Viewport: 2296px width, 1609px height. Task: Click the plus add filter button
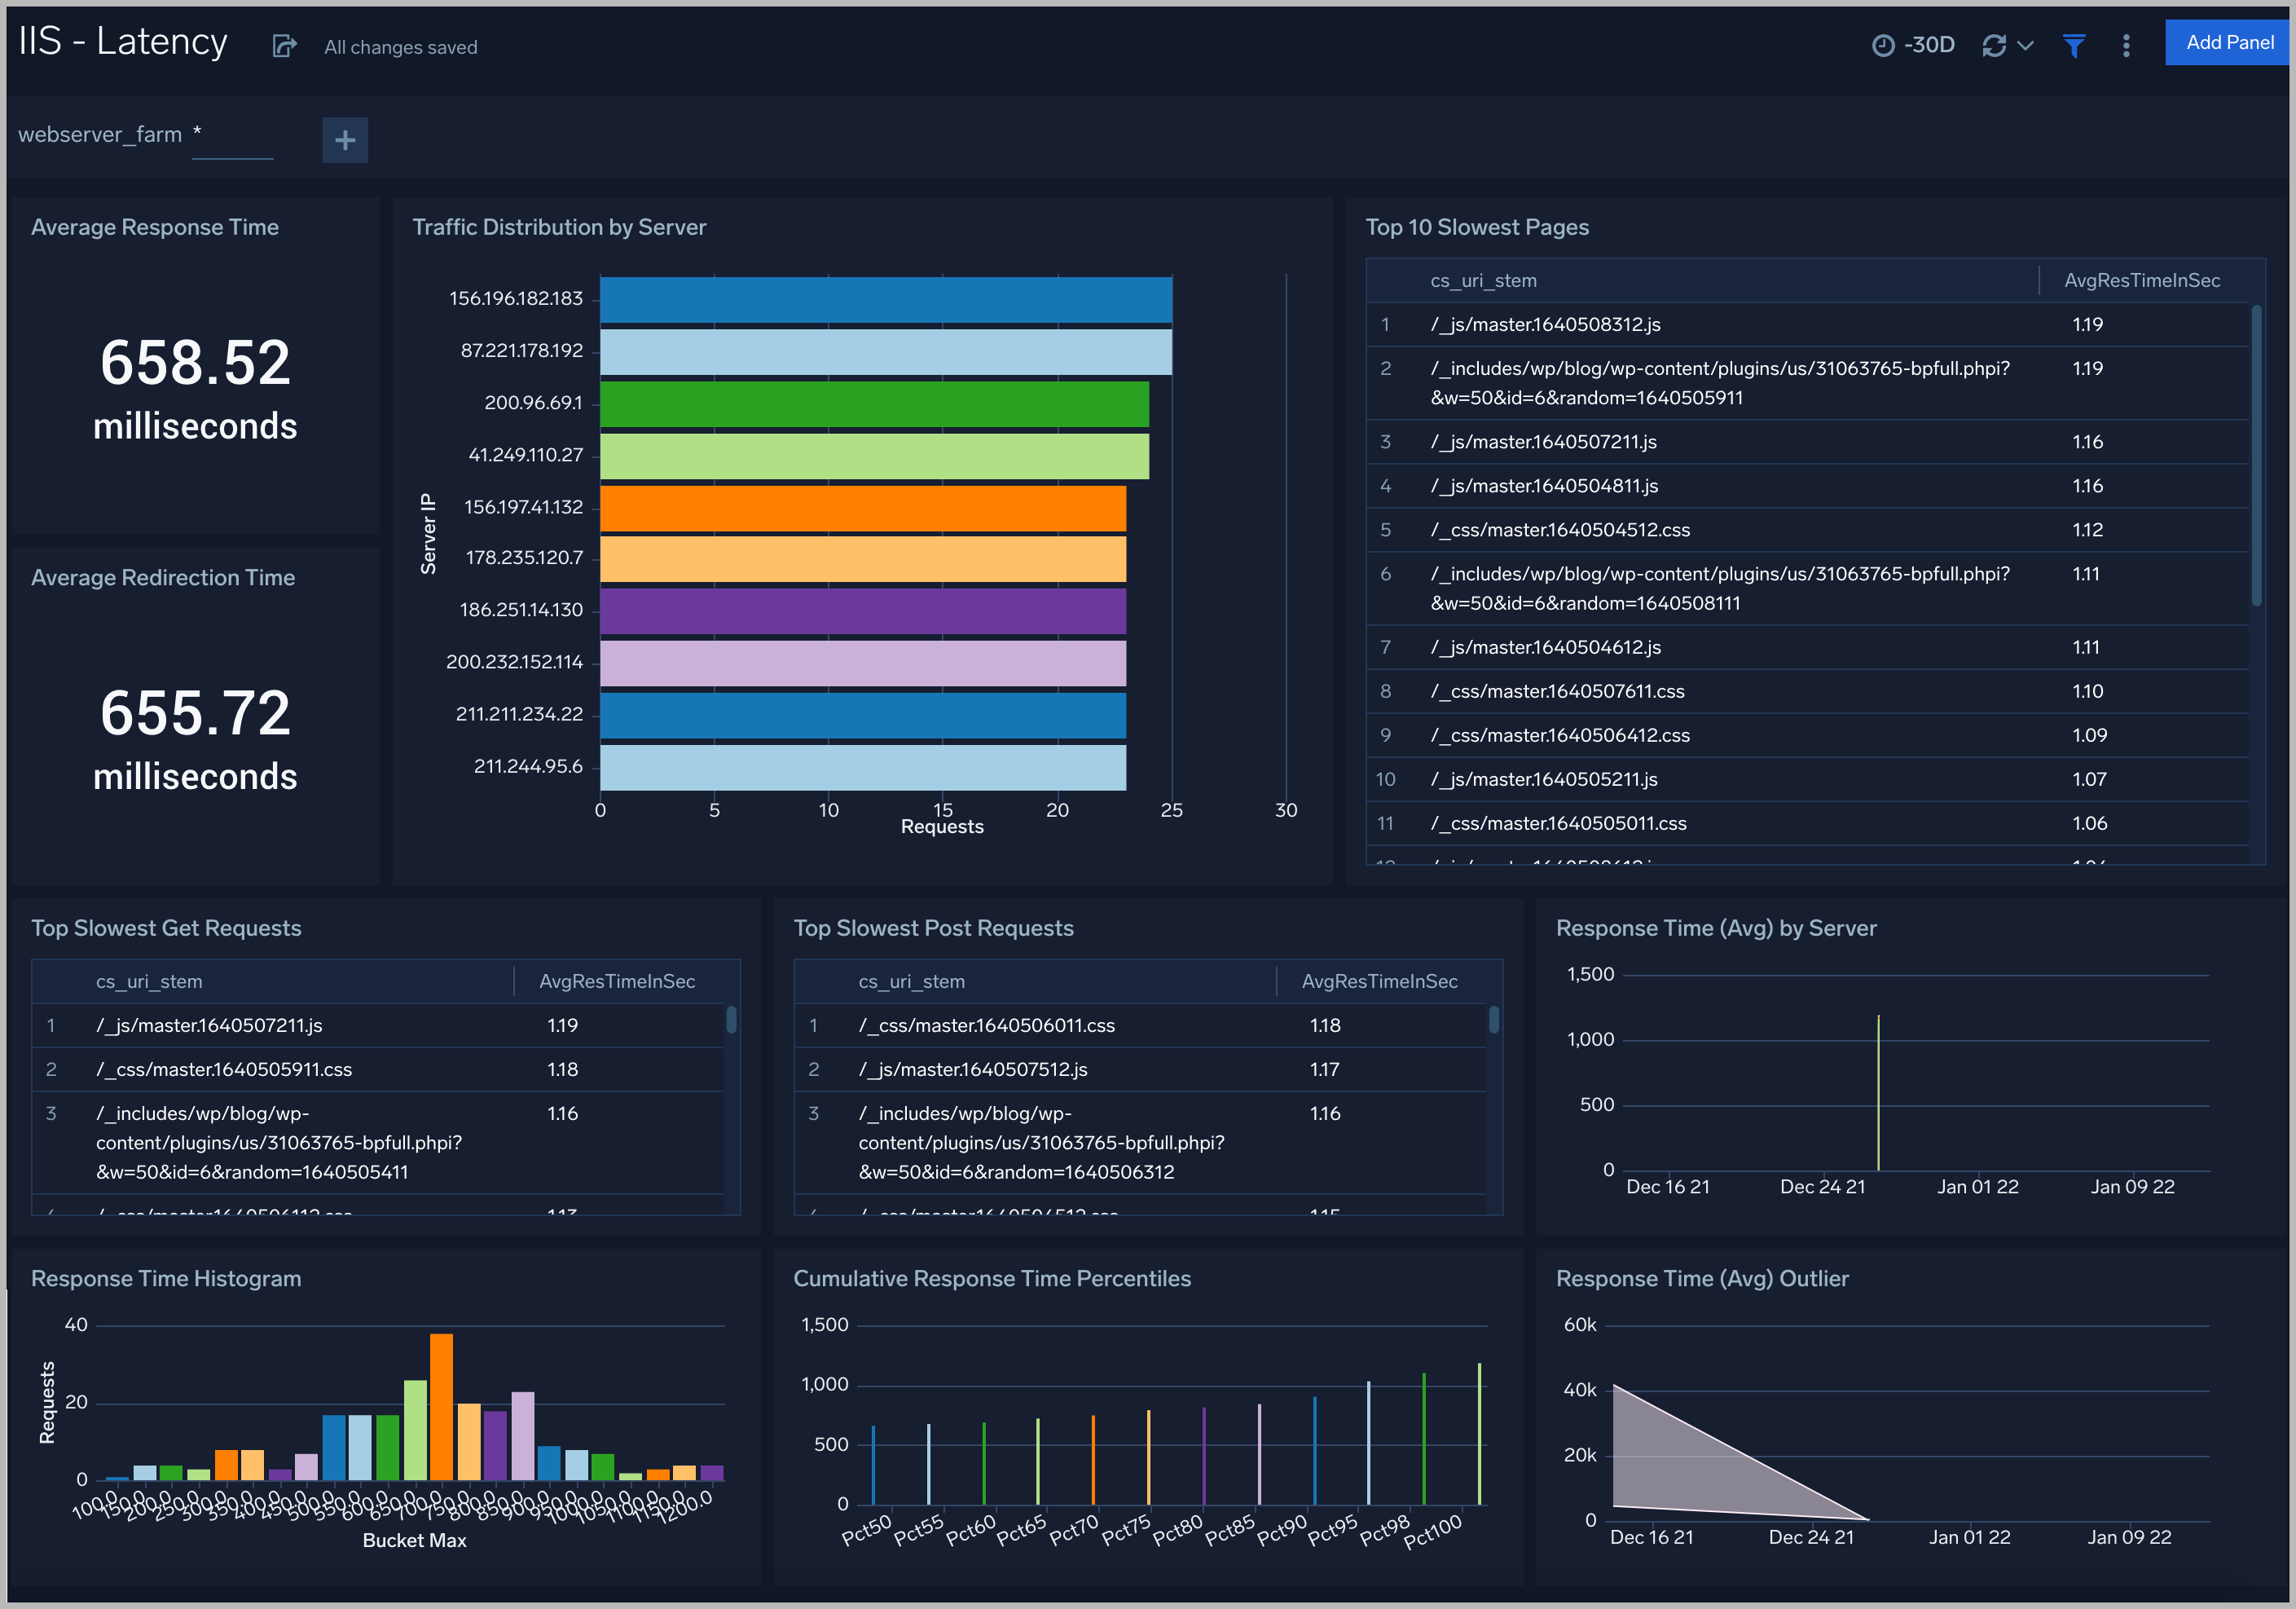345,140
